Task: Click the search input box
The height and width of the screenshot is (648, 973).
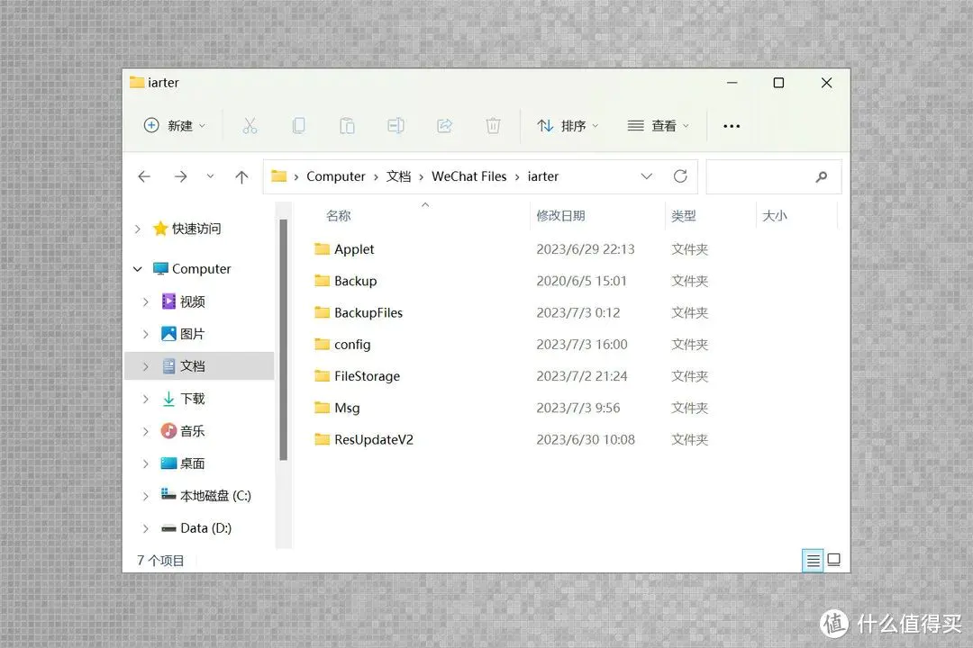Action: coord(761,177)
